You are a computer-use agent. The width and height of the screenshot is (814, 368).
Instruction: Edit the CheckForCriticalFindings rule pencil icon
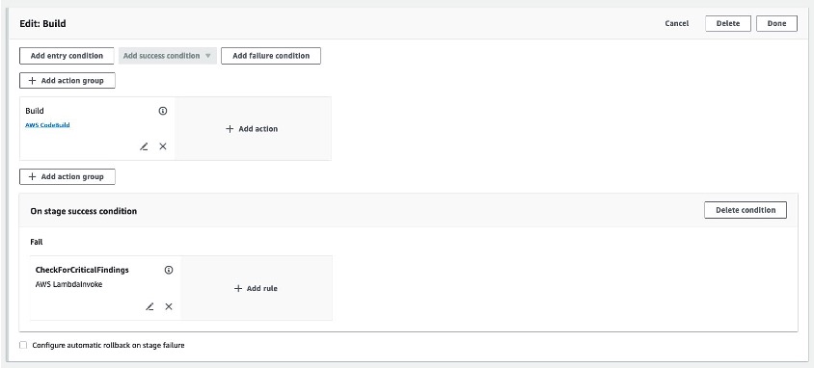(x=149, y=307)
